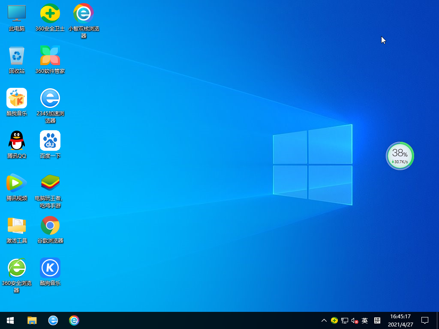Open 此电脑 on the desktop
Image resolution: width=439 pixels, height=329 pixels.
click(x=16, y=14)
